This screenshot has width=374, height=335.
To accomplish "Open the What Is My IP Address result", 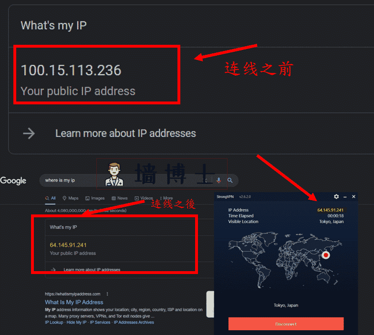I will pyautogui.click(x=74, y=302).
